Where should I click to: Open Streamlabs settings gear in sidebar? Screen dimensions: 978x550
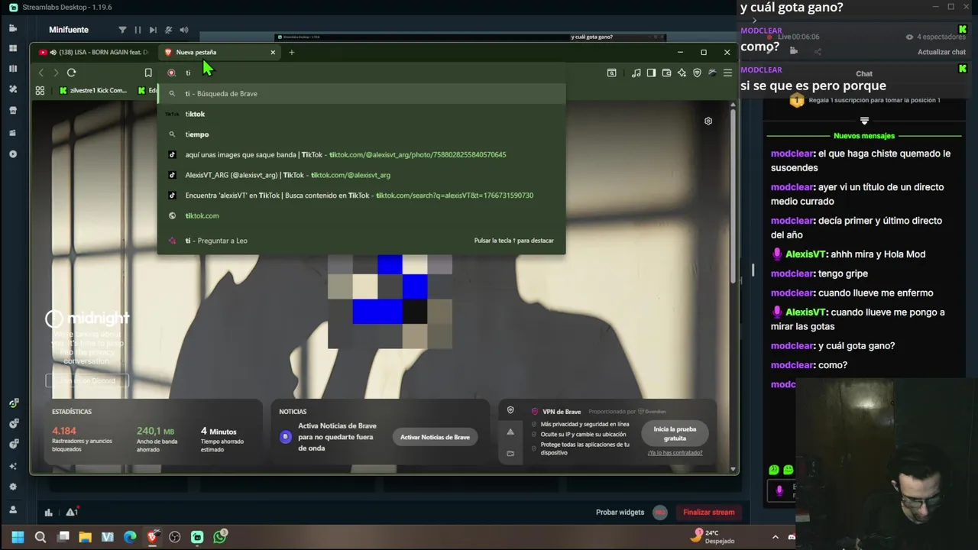point(13,487)
